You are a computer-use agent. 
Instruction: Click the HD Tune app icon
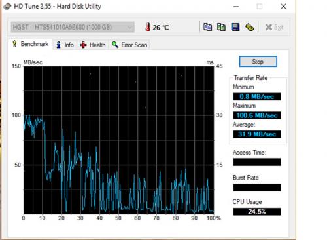(x=7, y=6)
